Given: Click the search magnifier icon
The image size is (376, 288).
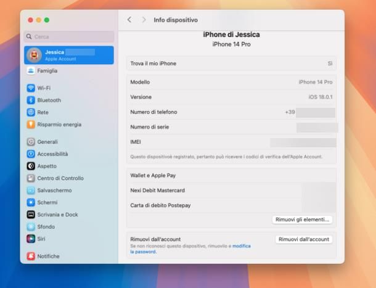Looking at the screenshot, I should [29, 36].
